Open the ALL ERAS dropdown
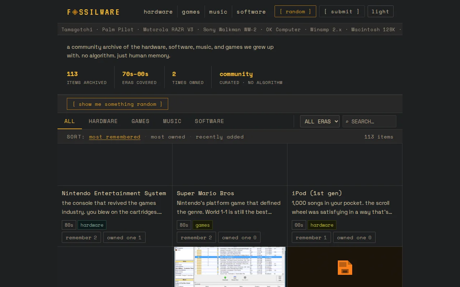 (x=320, y=121)
